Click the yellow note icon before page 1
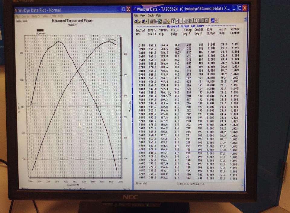Image resolution: width=290 pixels, height=213 pixels. pyautogui.click(x=169, y=21)
